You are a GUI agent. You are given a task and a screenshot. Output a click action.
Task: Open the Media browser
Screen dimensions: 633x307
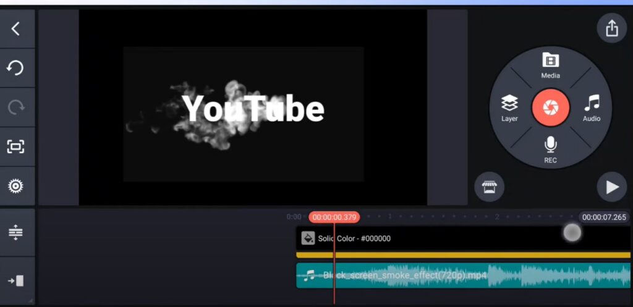point(550,65)
